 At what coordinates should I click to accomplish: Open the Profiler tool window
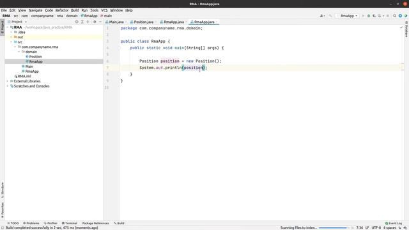50,223
